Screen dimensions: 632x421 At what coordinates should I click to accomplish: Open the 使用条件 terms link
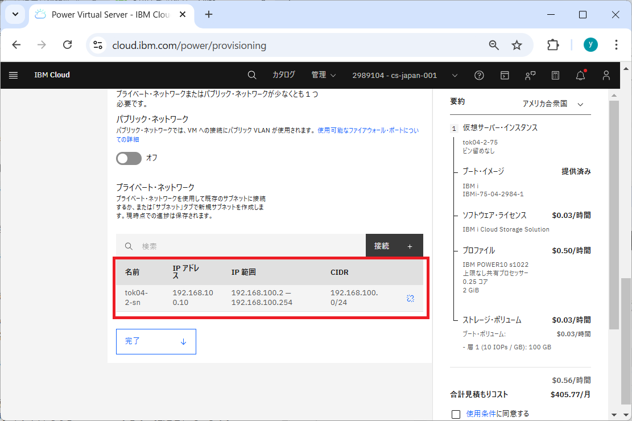(x=481, y=414)
